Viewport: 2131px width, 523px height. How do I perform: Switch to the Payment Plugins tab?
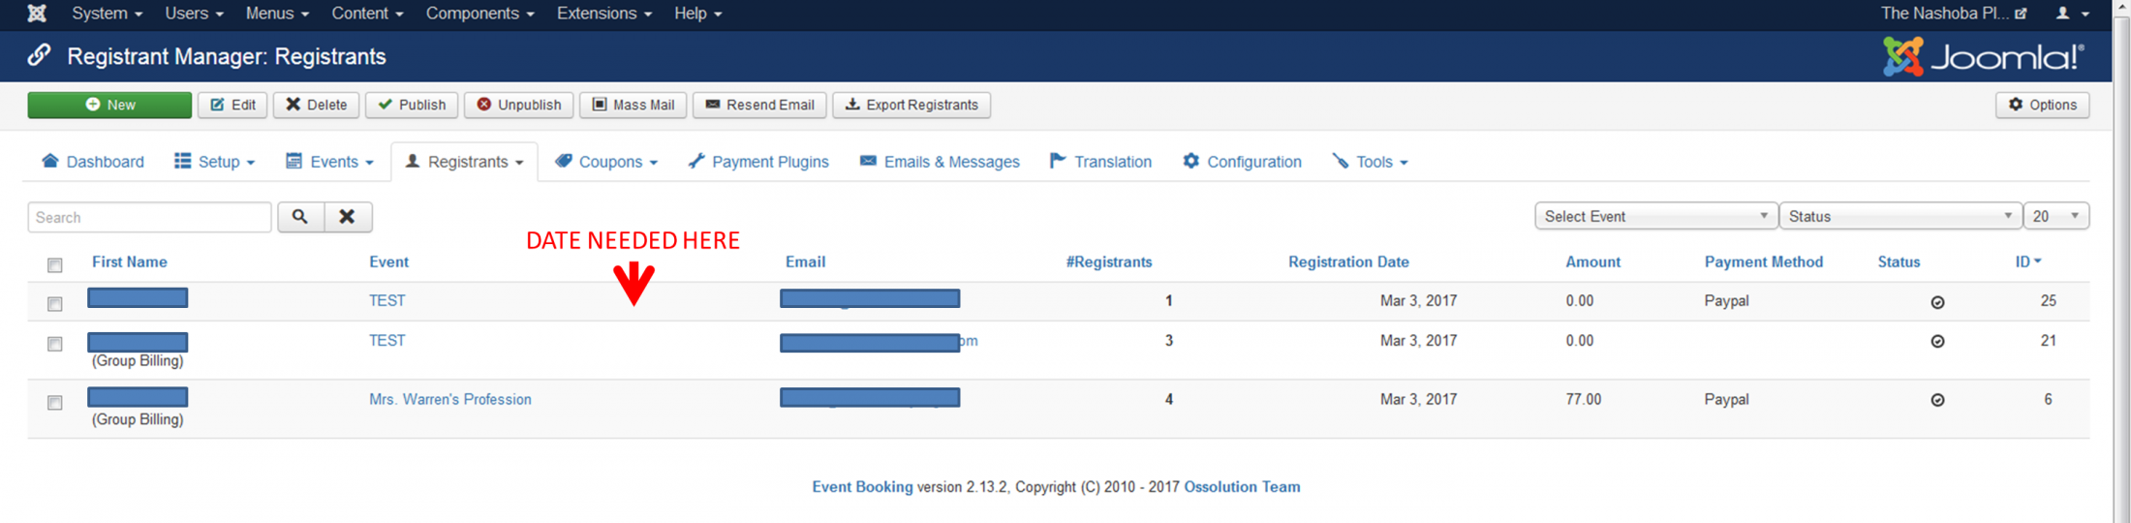click(758, 162)
